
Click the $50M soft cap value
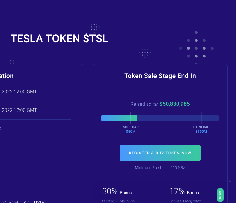[131, 132]
